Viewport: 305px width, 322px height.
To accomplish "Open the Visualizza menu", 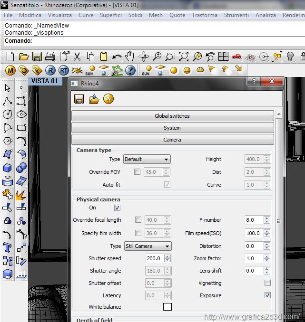I will [x=60, y=15].
